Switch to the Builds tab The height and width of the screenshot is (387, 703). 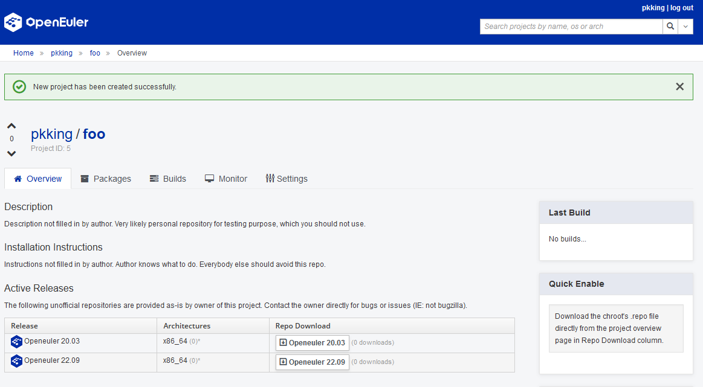pyautogui.click(x=168, y=179)
